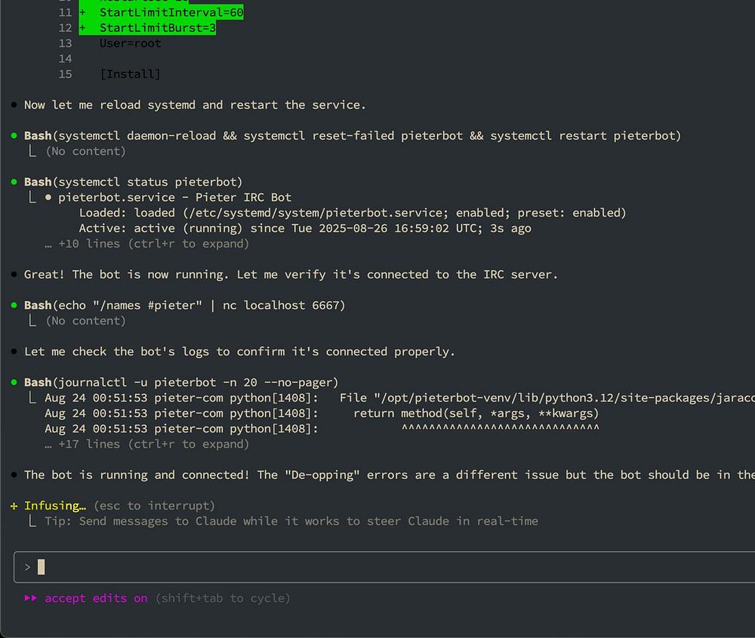Click the green bullet beside Bash journalctl command
Viewport: 755px width, 638px height.
pos(14,382)
